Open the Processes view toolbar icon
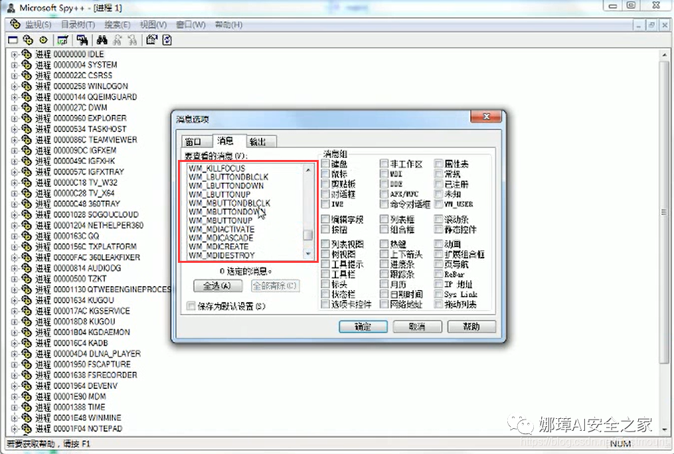 point(28,40)
